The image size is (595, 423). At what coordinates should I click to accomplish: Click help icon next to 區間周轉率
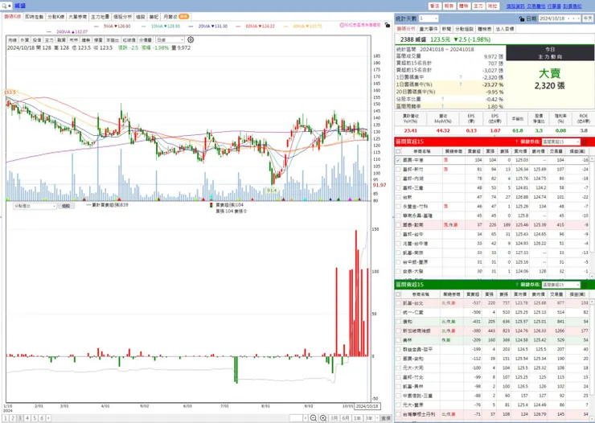coord(443,106)
